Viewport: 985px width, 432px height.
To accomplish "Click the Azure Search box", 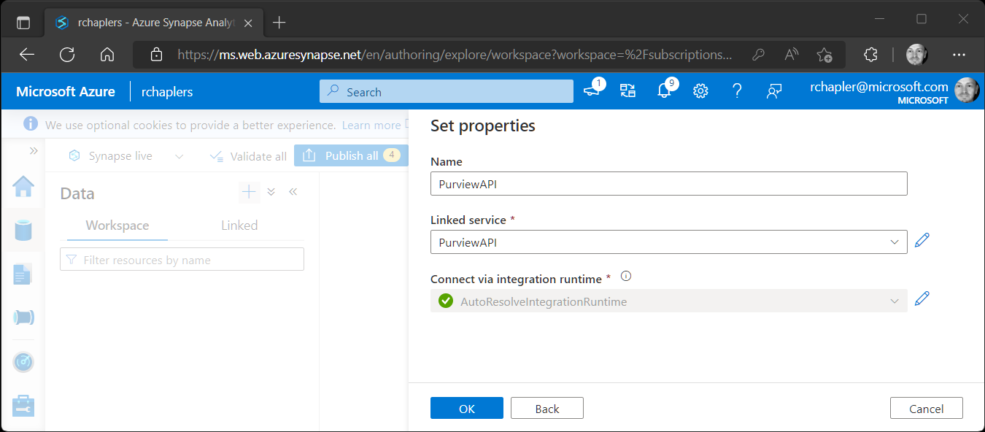I will [447, 91].
